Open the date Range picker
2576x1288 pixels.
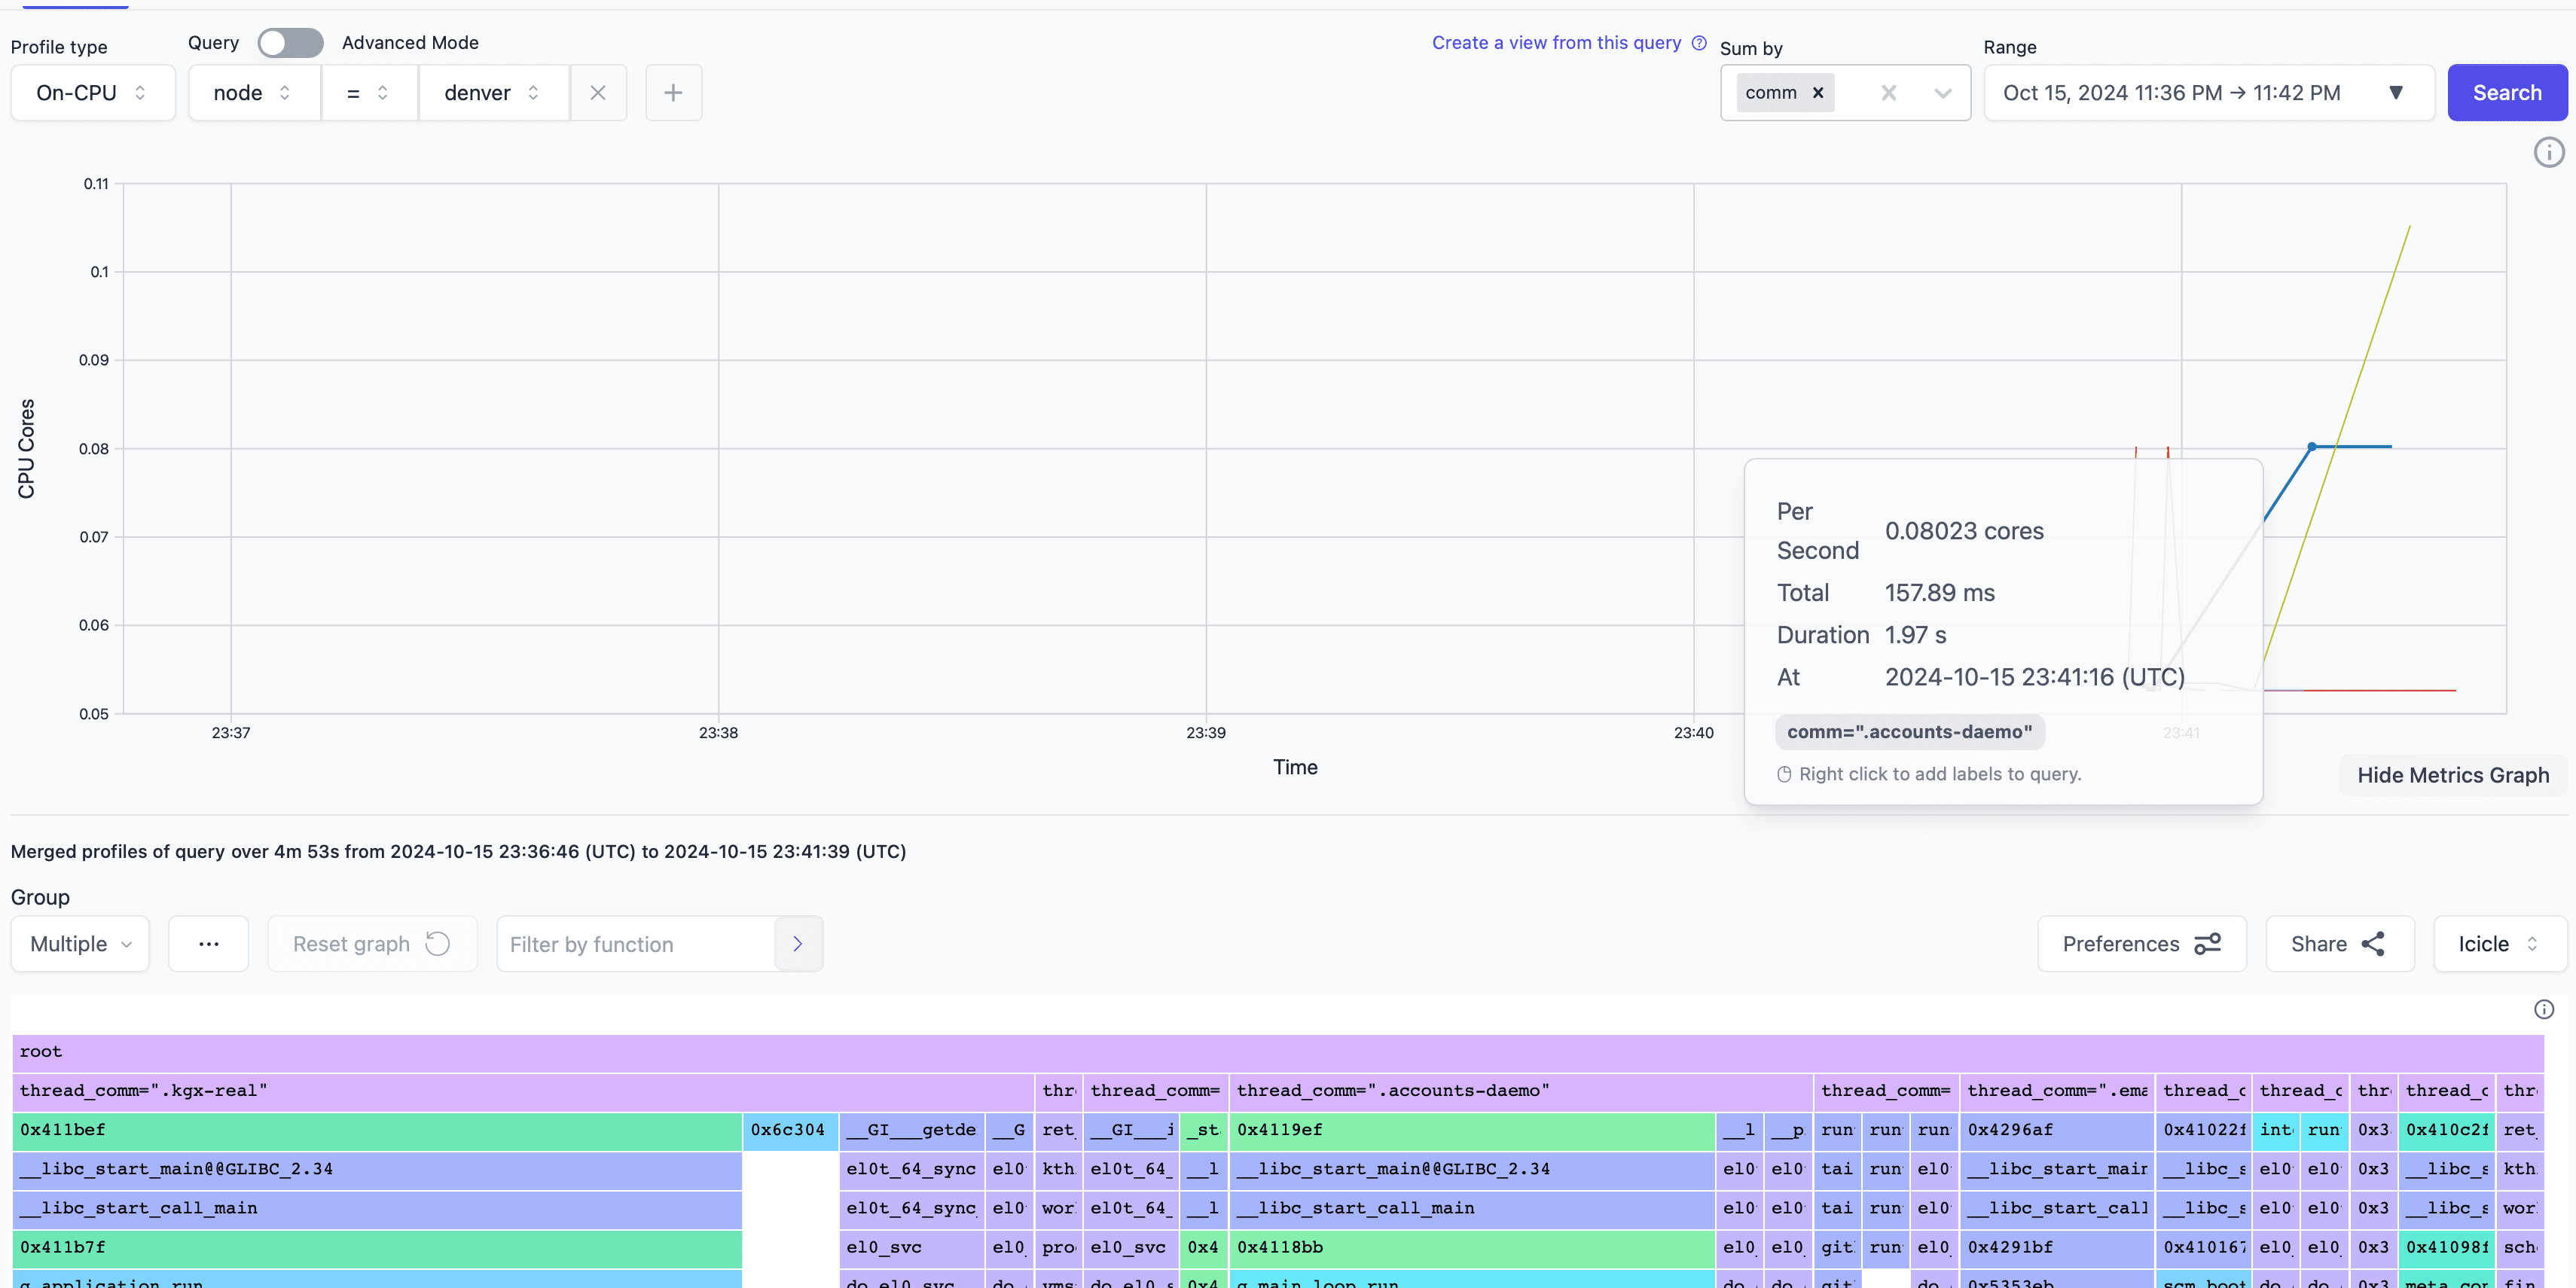(2208, 93)
